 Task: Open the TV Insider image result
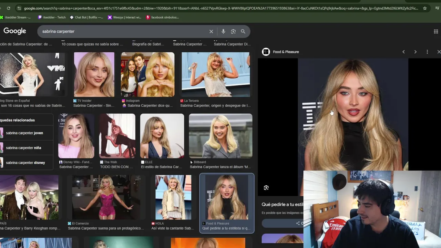94,74
